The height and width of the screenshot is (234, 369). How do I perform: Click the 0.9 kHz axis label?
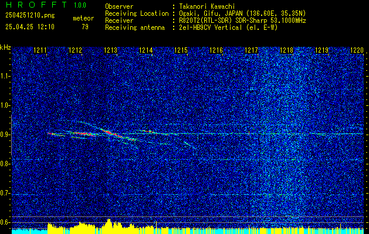click(5, 135)
